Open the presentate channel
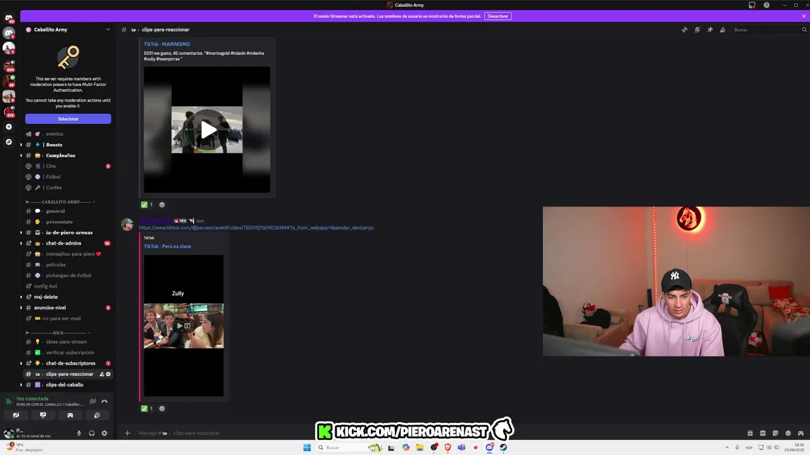This screenshot has height=455, width=810. [x=68, y=222]
